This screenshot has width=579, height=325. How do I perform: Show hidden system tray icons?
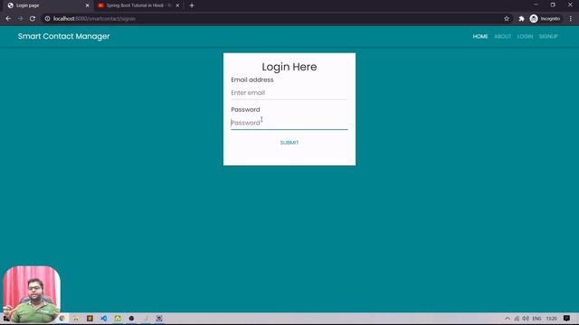508,319
